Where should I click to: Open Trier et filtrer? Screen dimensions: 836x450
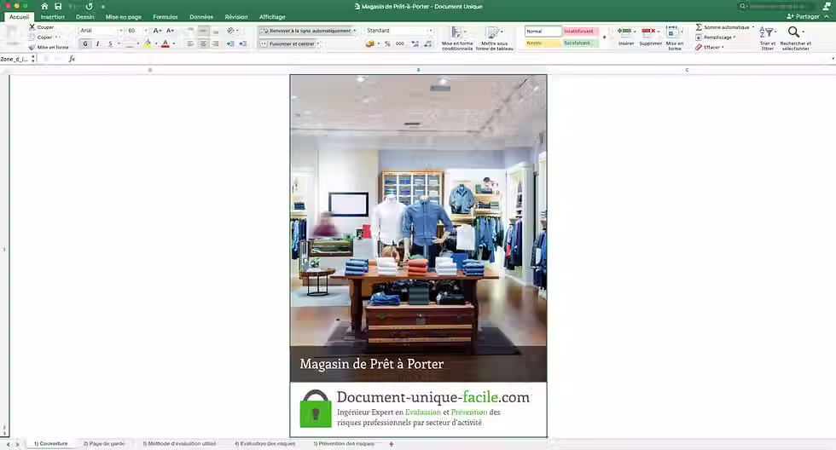click(x=767, y=38)
